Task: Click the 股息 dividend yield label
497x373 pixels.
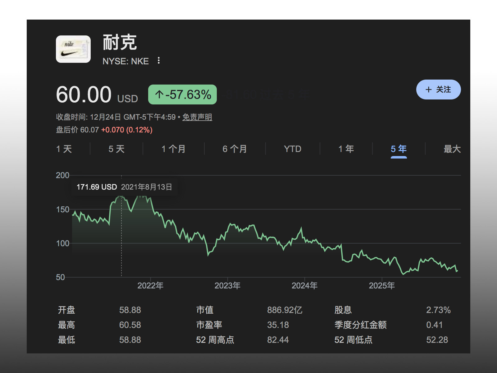Action: [x=343, y=310]
